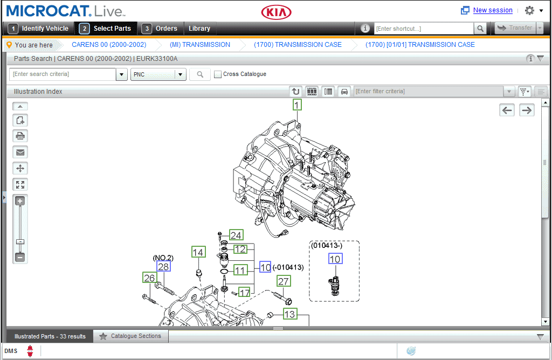552x360 pixels.
Task: Open the filter funnel icon
Action: click(x=524, y=91)
